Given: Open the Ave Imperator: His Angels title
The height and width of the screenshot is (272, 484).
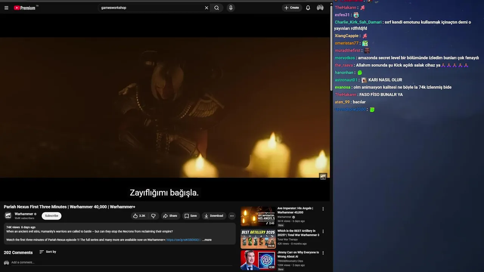Looking at the screenshot, I should click(x=295, y=210).
